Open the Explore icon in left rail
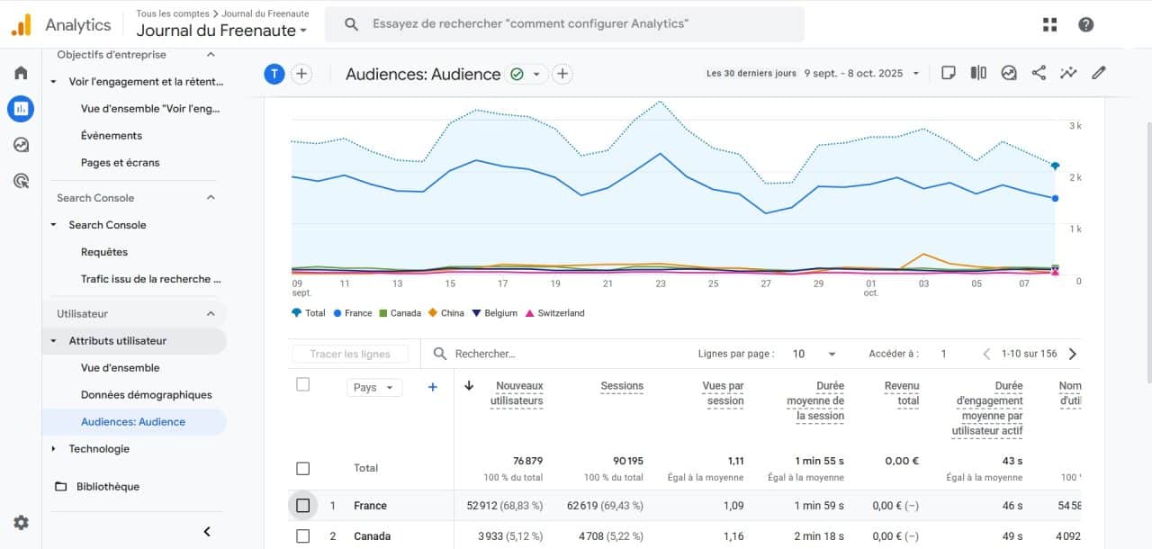Viewport: 1152px width, 549px height. click(x=21, y=145)
